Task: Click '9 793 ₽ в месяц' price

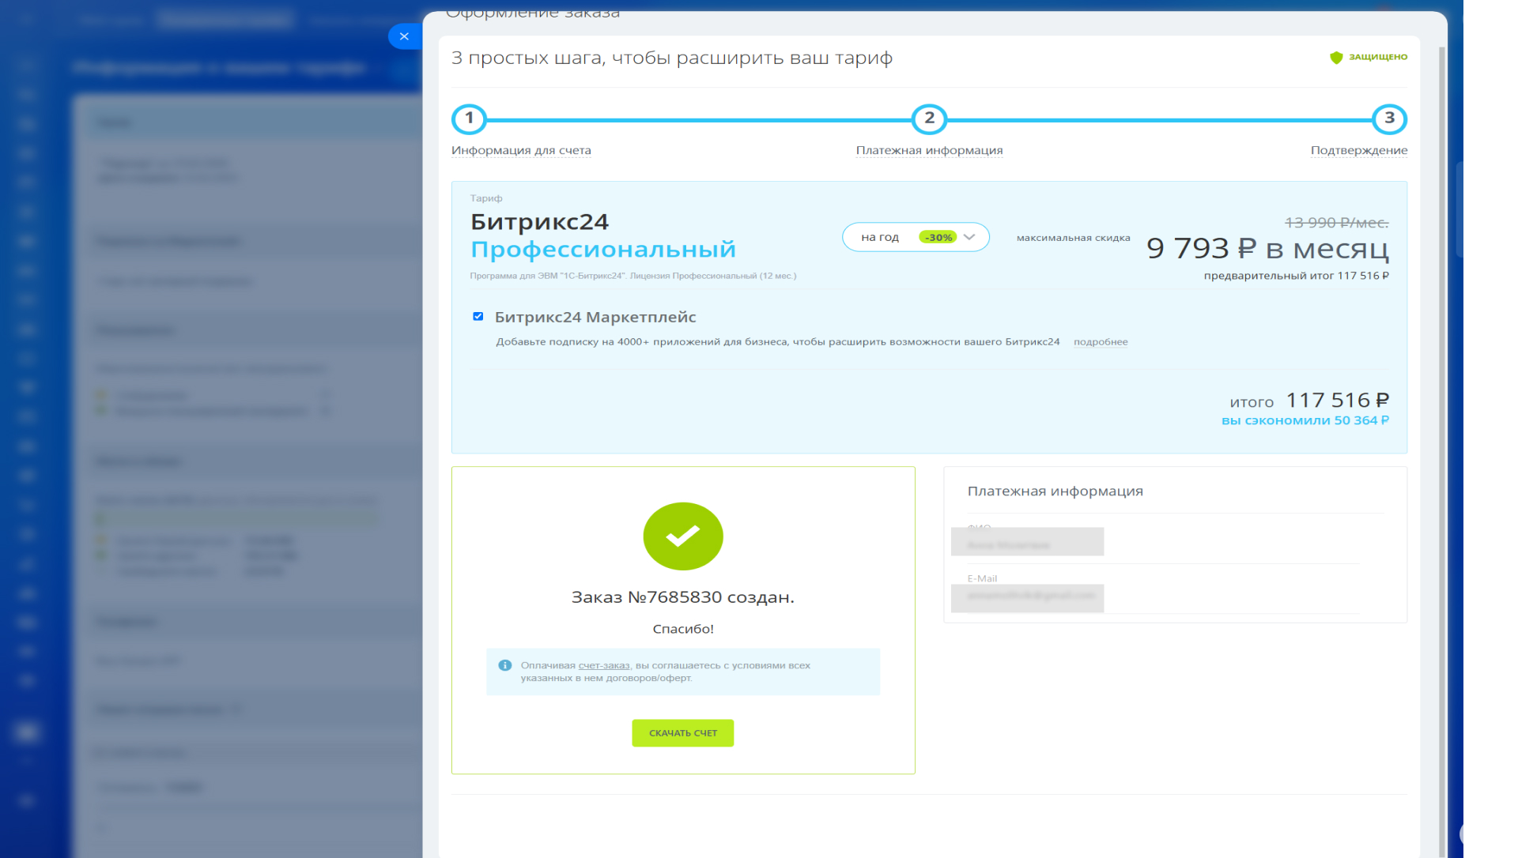Action: click(1267, 249)
